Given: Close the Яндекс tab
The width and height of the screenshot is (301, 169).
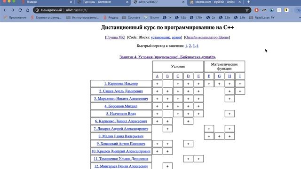Looking at the screenshot, I should pos(71,2).
